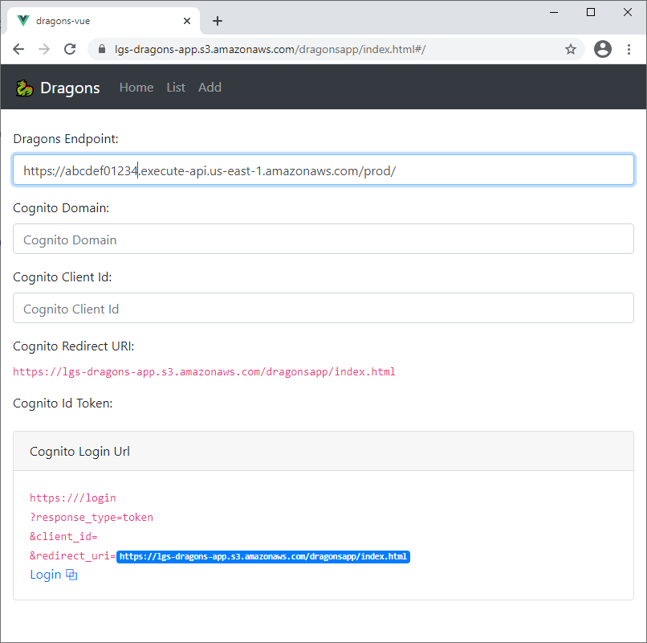Click the forward navigation arrow

point(43,49)
